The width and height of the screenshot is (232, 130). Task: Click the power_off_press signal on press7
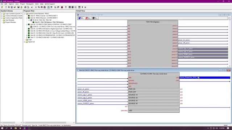click(x=184, y=43)
